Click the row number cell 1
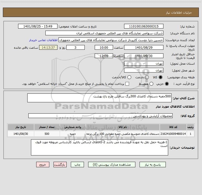The width and height of the screenshot is (202, 195). pyautogui.click(x=190, y=134)
